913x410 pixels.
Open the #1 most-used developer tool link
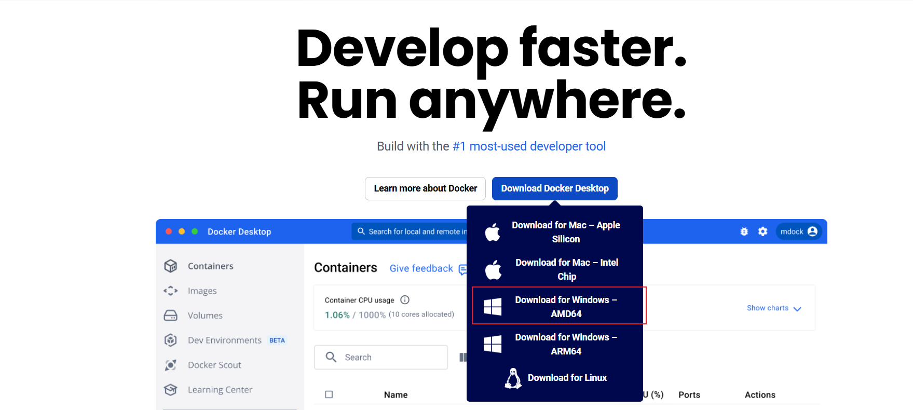click(x=529, y=146)
